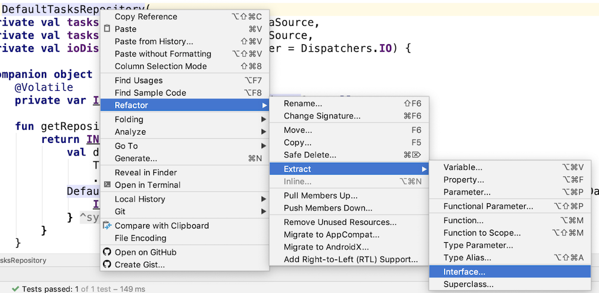Choose Safe Delete... from Refactor menu
Image resolution: width=599 pixels, height=293 pixels.
pyautogui.click(x=310, y=155)
